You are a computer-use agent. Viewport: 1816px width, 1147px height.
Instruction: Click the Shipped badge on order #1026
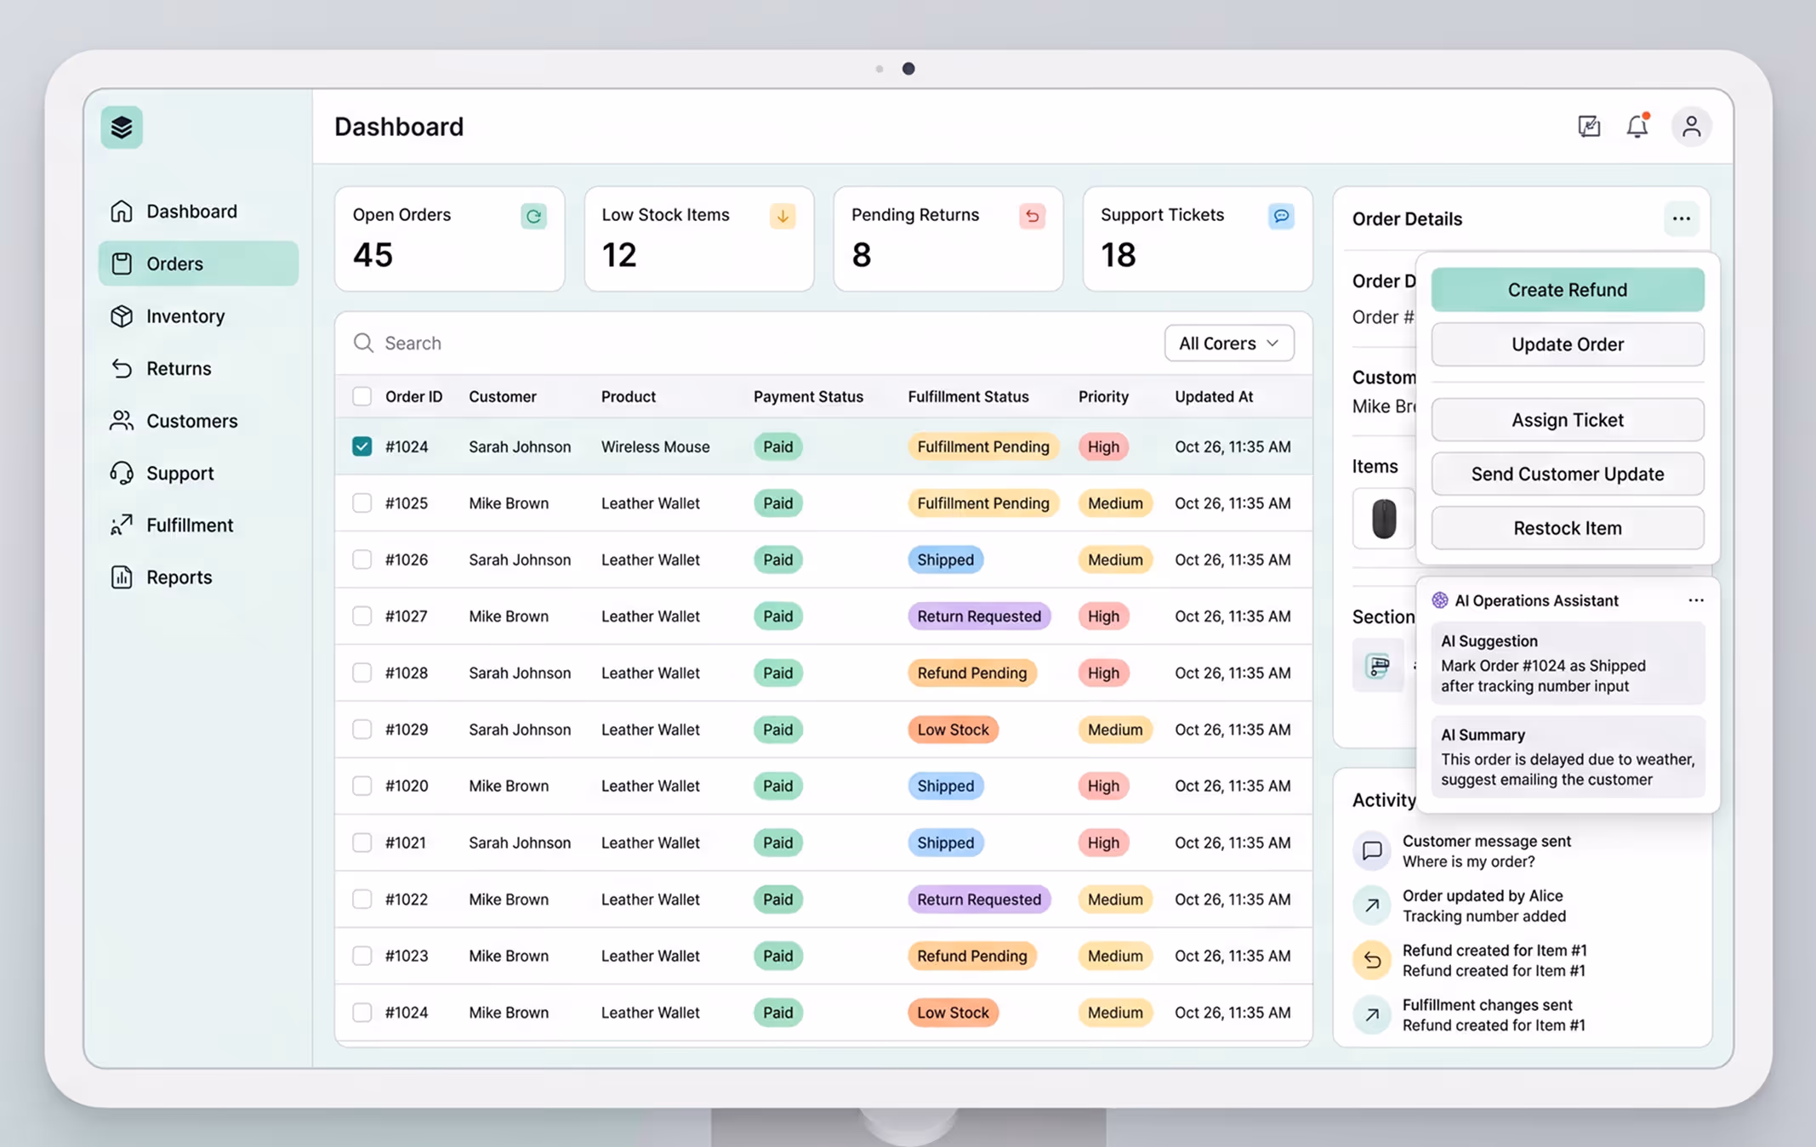(945, 559)
